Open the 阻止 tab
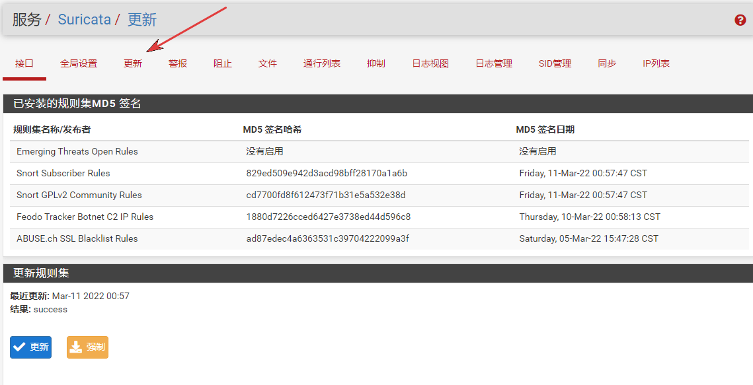Viewport: 753px width, 385px height. (223, 63)
